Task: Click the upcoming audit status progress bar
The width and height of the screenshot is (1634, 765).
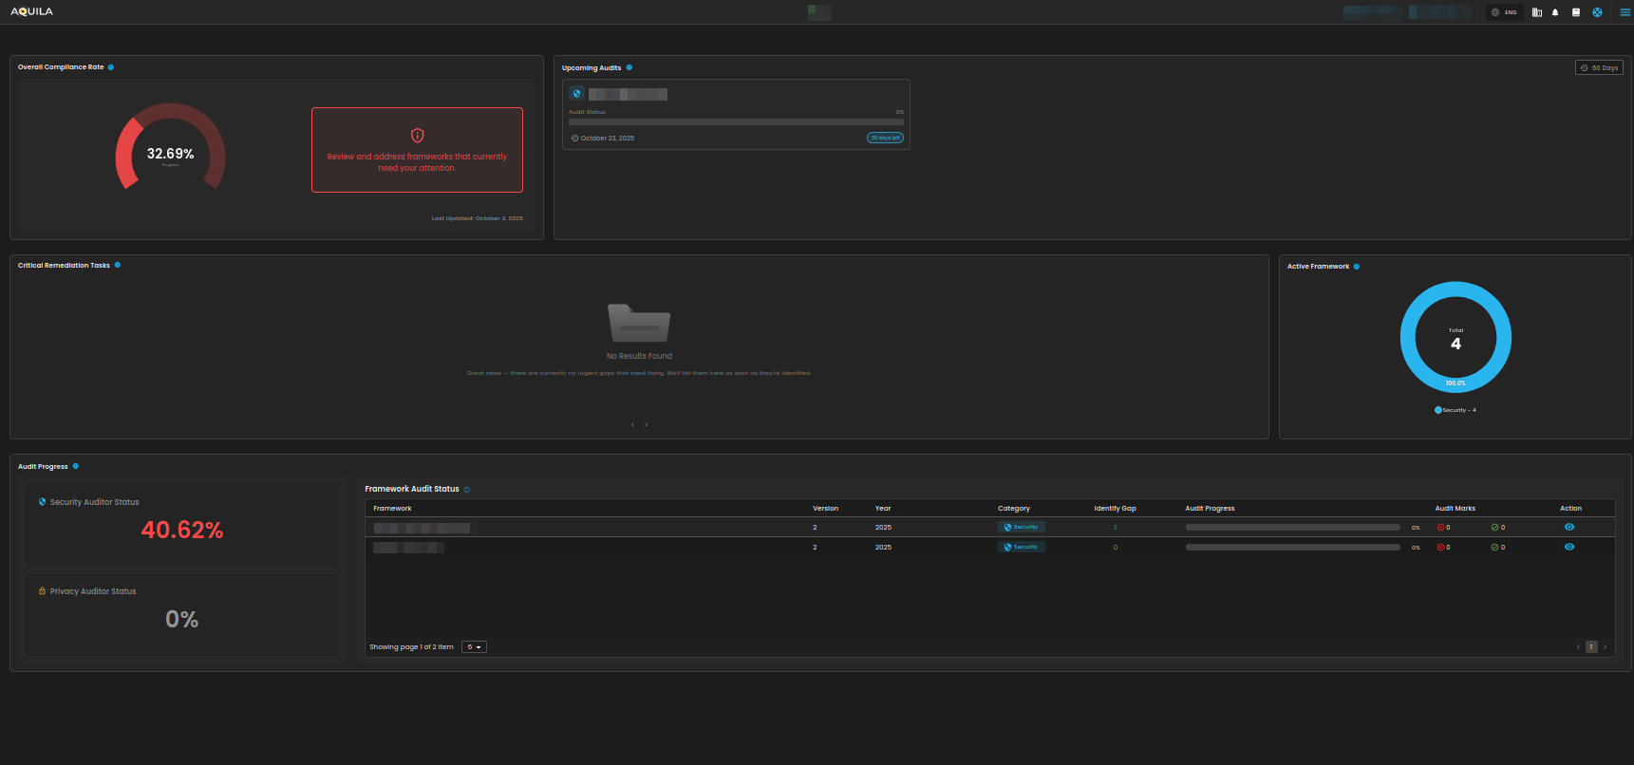Action: [736, 121]
